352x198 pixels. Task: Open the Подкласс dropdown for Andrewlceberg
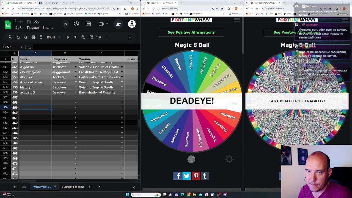76,82
